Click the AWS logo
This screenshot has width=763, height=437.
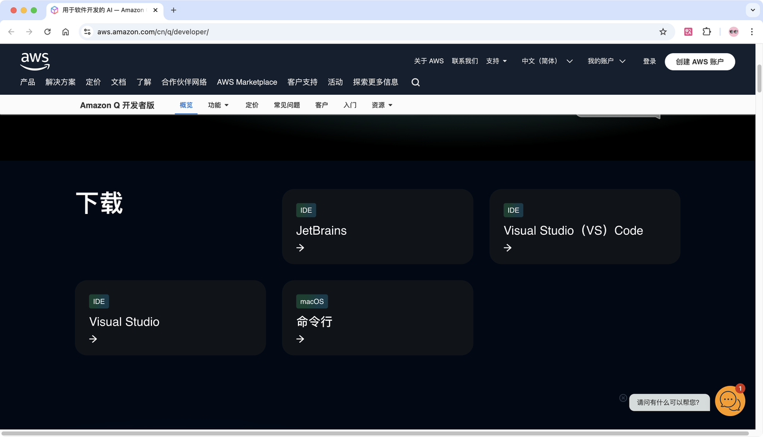pos(35,61)
